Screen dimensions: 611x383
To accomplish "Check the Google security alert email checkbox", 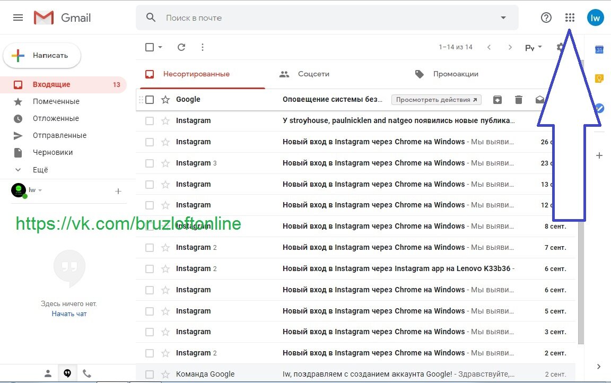I will pos(150,100).
